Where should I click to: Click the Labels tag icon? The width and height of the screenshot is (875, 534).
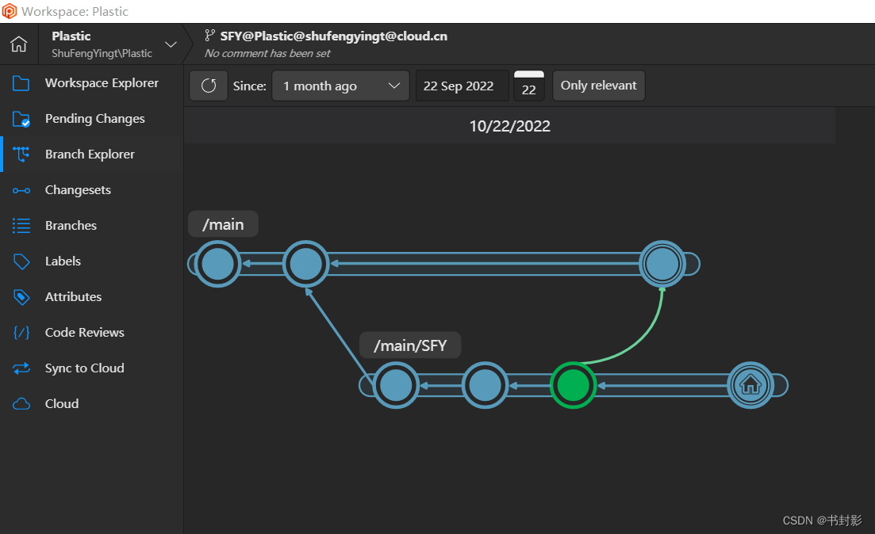click(x=21, y=261)
